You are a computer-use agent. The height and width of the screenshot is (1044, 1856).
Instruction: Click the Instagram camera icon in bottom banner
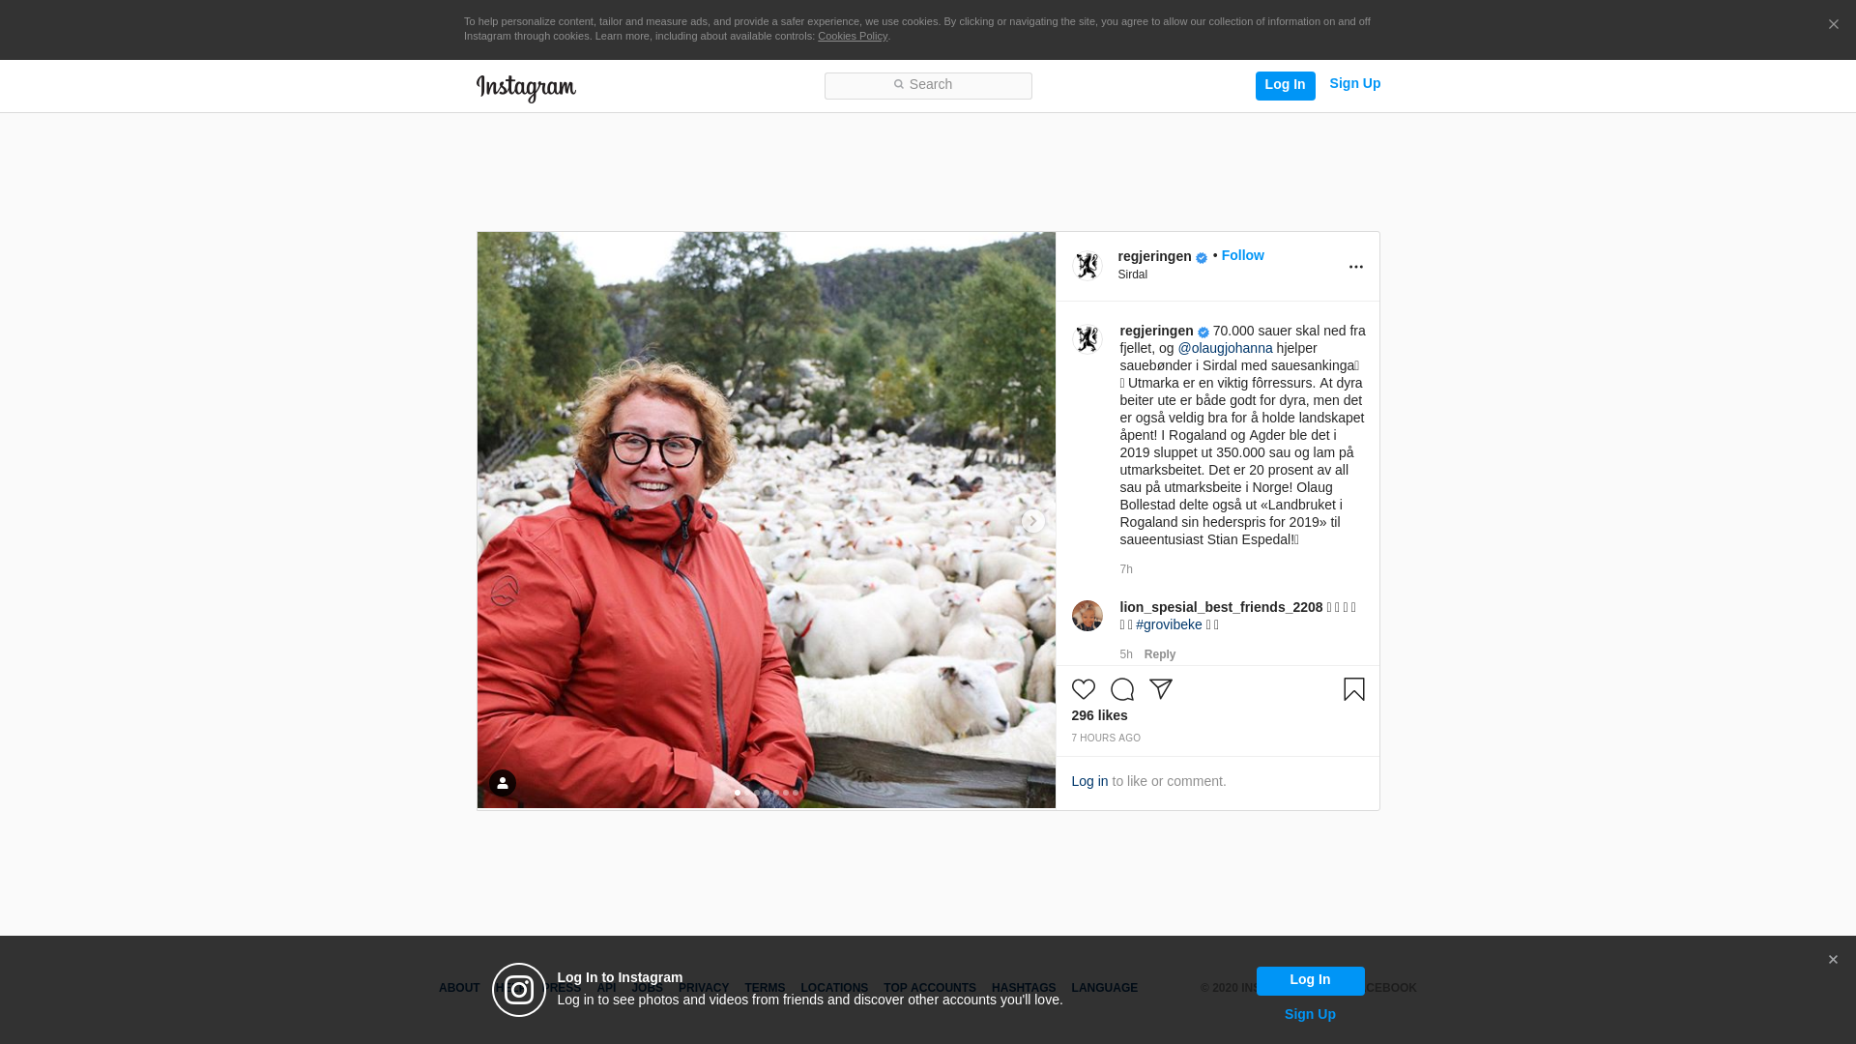coord(519,990)
